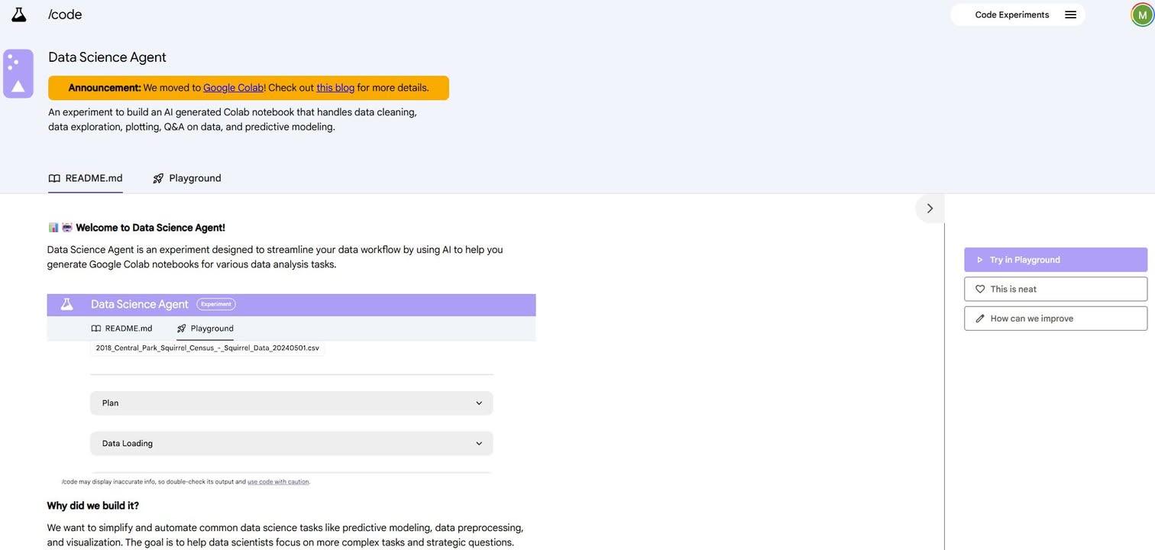Expand the Data Loading dropdown in demo image
This screenshot has width=1155, height=550.
(x=291, y=443)
